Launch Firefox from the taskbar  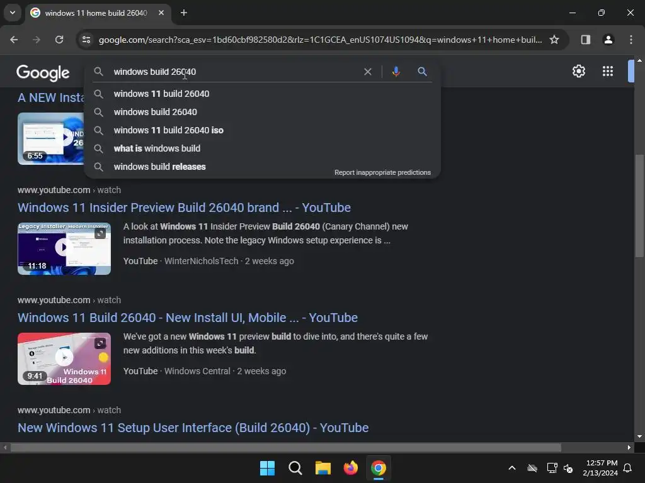(351, 468)
